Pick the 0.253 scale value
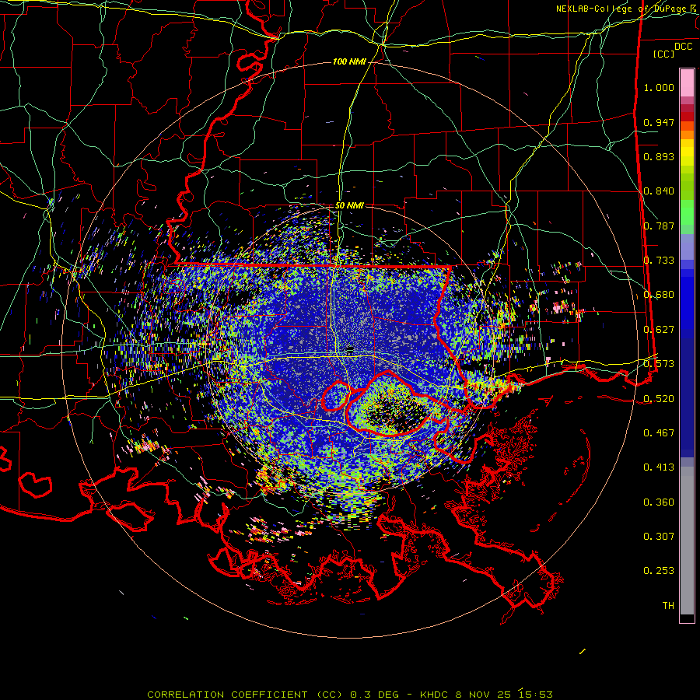Image resolution: width=700 pixels, height=700 pixels. (659, 571)
